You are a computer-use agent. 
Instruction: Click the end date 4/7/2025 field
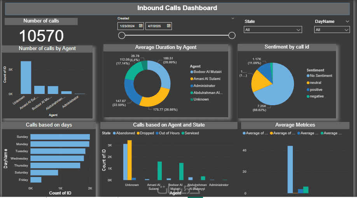158,26
